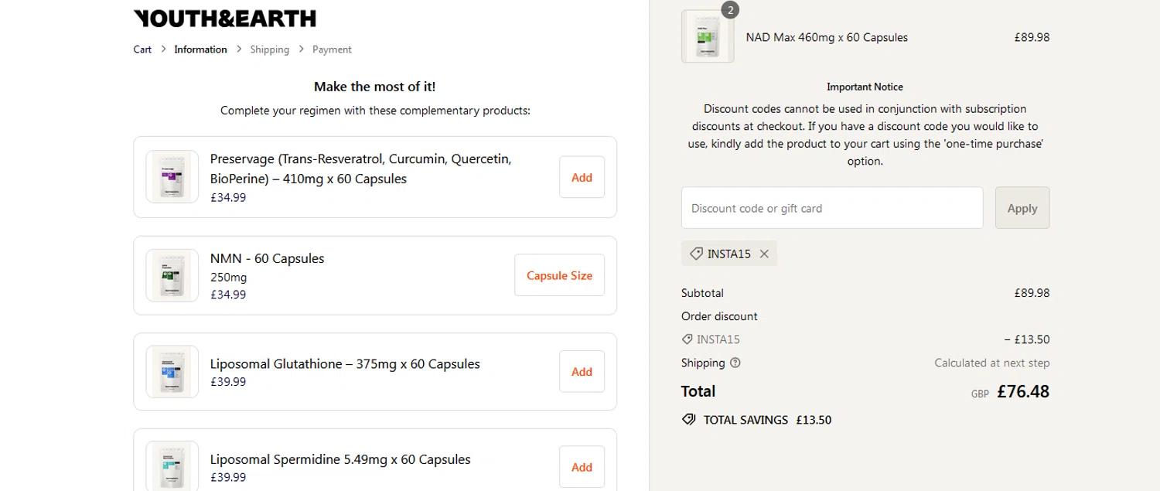Go back to Cart breadcrumb
This screenshot has height=491, width=1160.
tap(142, 49)
